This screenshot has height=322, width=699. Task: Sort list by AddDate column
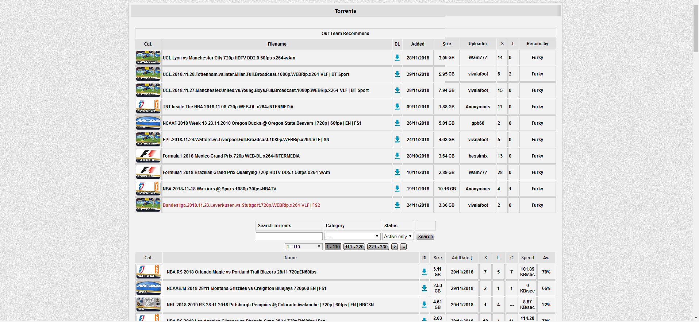click(x=462, y=258)
